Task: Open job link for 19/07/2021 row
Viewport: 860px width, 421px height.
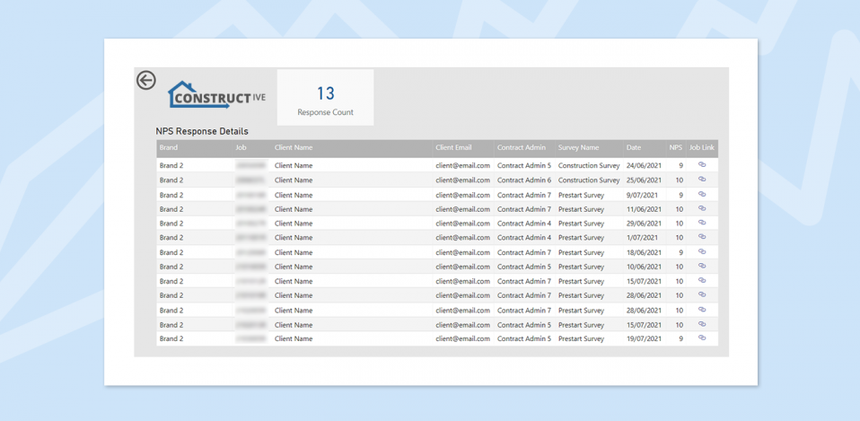Action: pos(702,338)
